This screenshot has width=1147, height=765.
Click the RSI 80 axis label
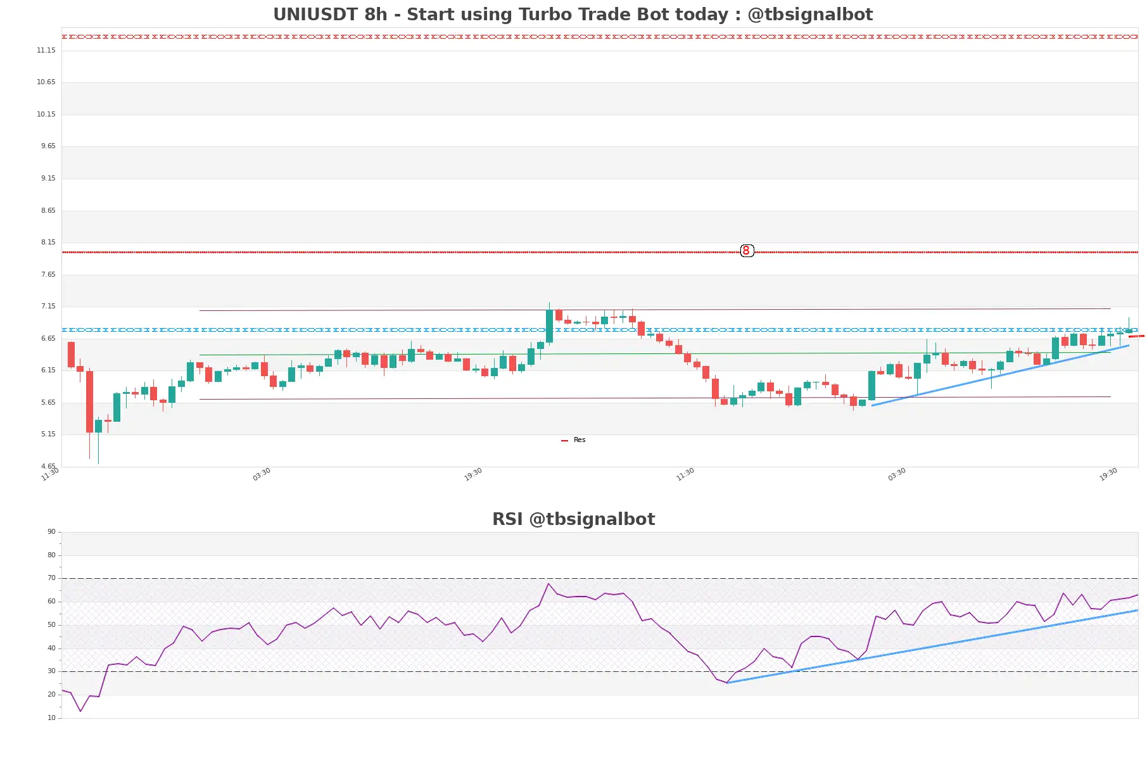(51, 555)
